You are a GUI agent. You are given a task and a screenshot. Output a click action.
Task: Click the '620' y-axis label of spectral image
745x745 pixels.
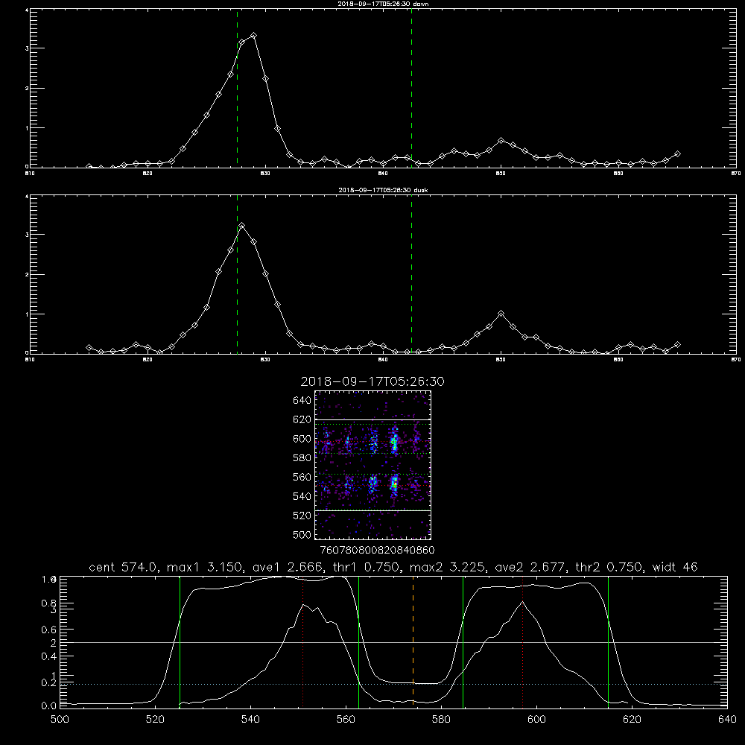click(x=302, y=419)
